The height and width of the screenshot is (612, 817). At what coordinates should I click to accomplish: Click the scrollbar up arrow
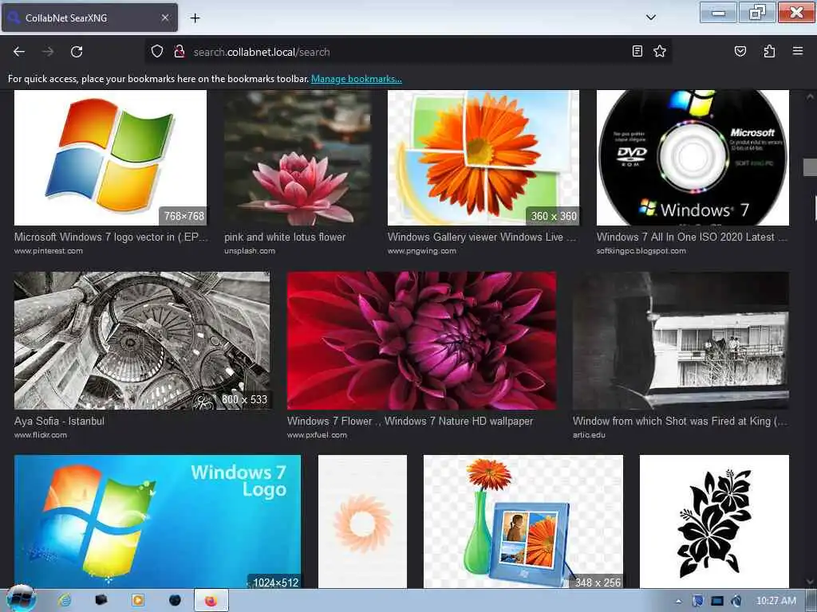point(811,96)
